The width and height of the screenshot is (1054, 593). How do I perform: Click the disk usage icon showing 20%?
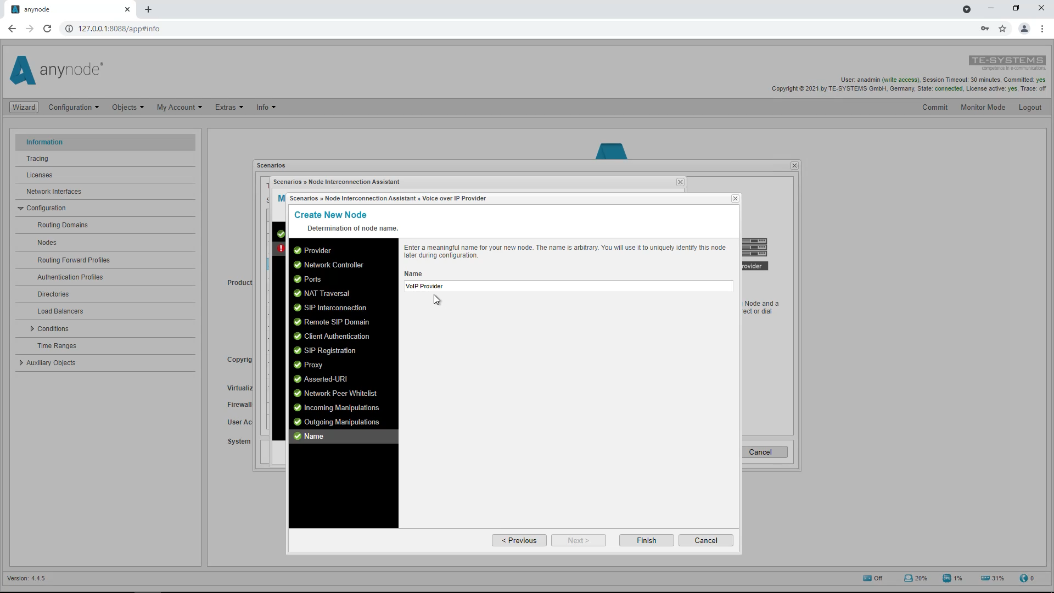pyautogui.click(x=909, y=578)
